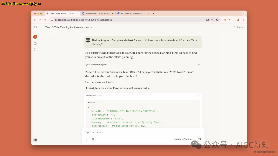278x156 pixels.
Task: Click the Share button
Action: click(x=238, y=27)
